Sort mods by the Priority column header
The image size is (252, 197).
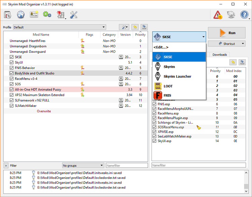coord(140,35)
